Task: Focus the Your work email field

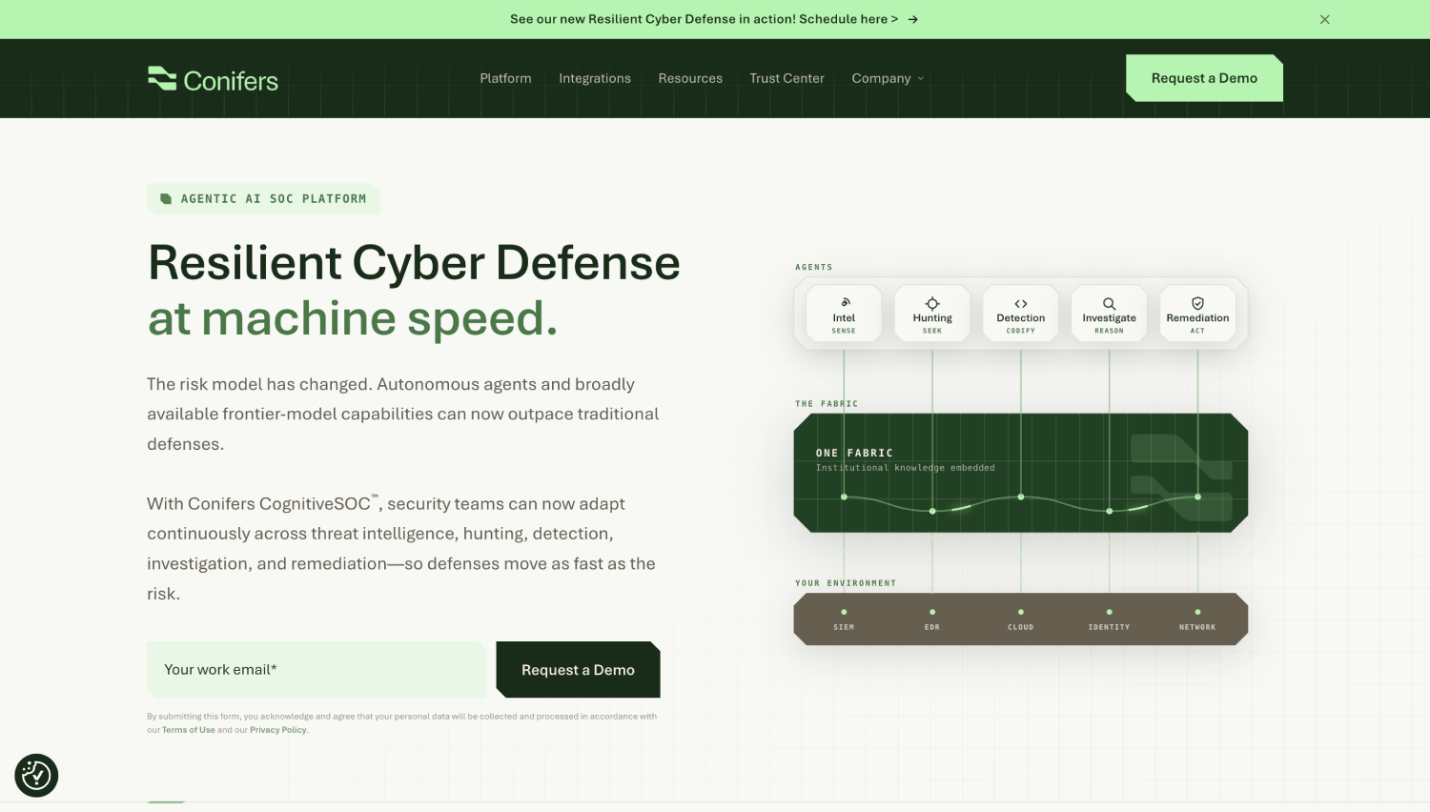Action: 317,670
